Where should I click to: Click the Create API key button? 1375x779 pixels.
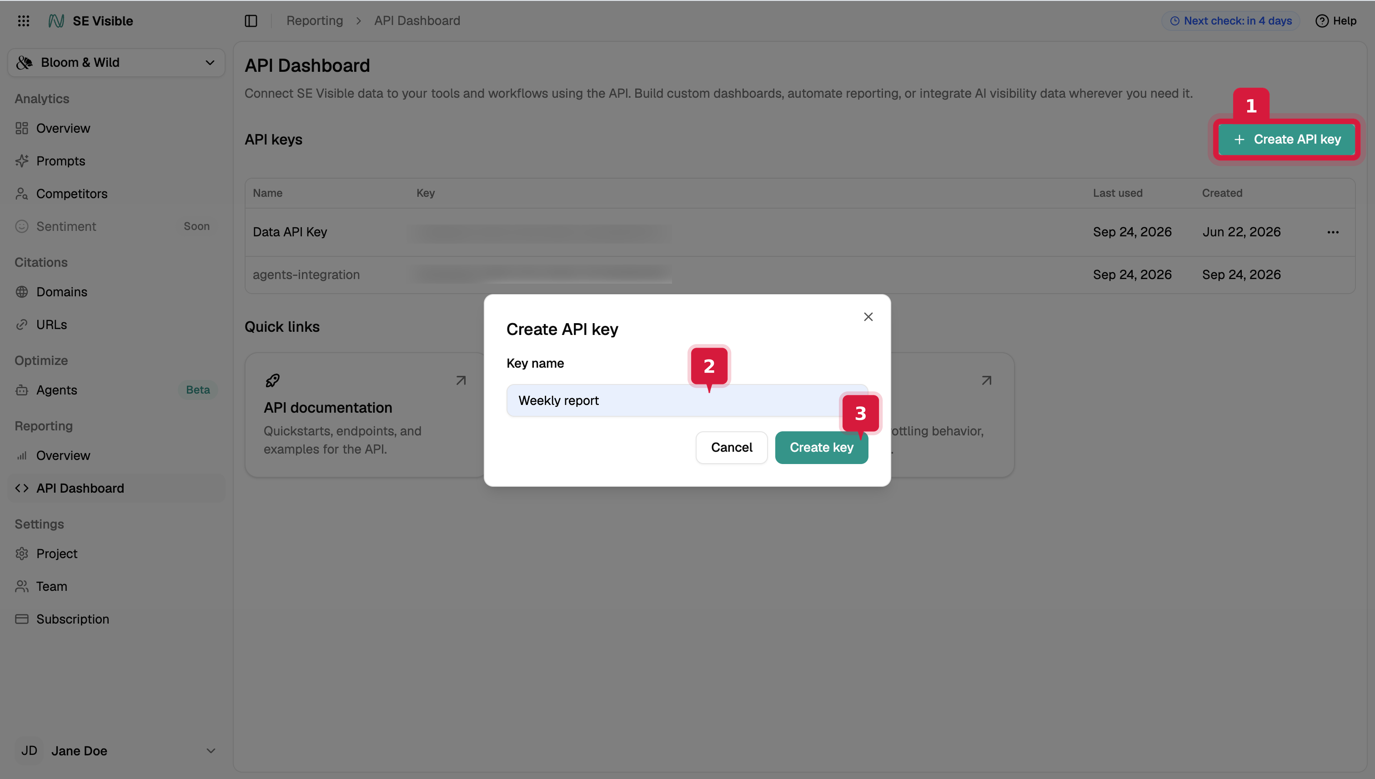click(1287, 140)
